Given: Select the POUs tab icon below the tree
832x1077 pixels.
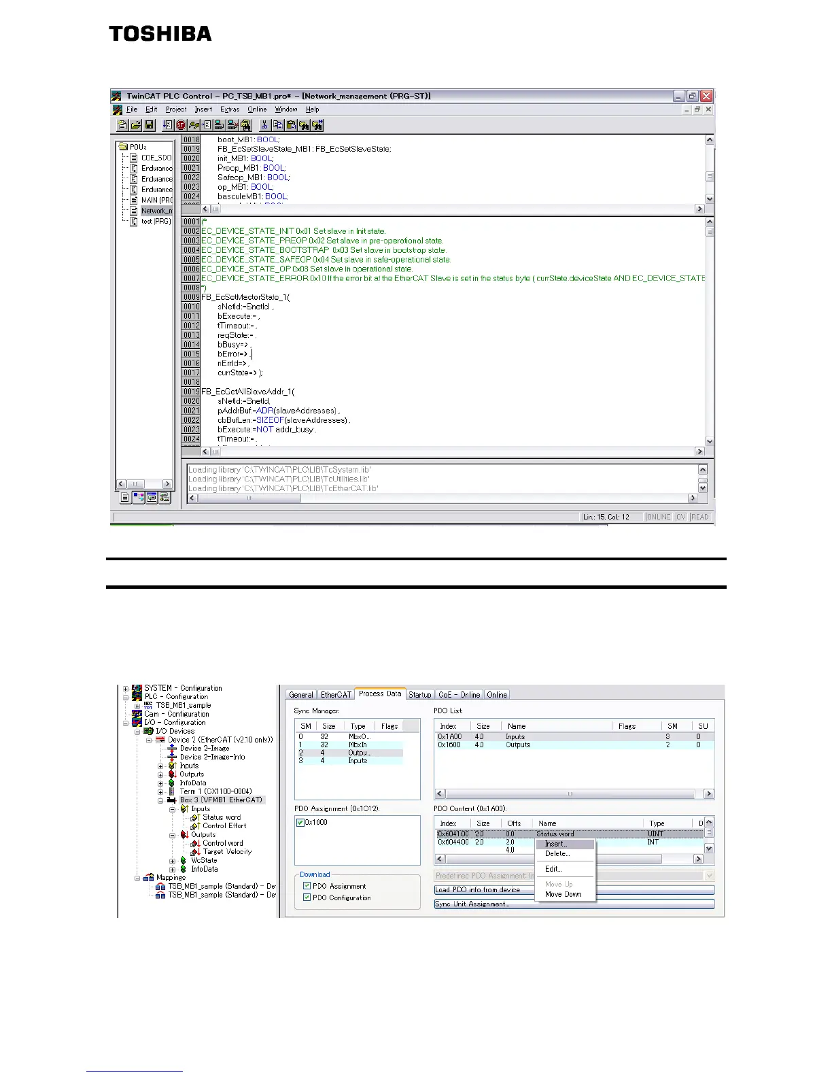Looking at the screenshot, I should [125, 498].
